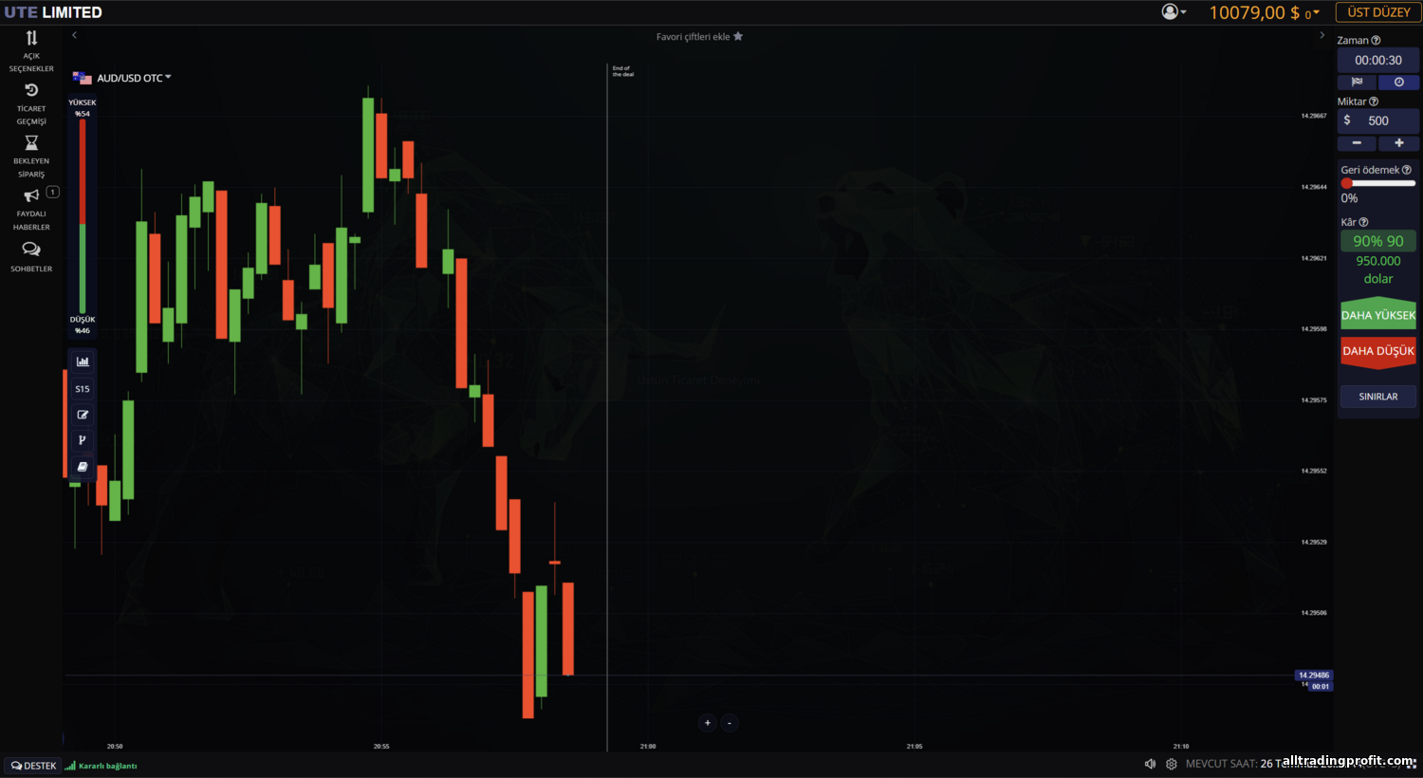Open Bekleyen Sipariş pending orders
The width and height of the screenshot is (1423, 778).
pyautogui.click(x=31, y=156)
